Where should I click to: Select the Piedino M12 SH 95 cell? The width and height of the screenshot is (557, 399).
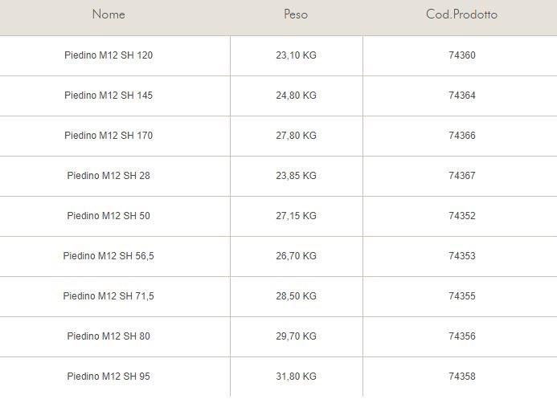click(109, 377)
